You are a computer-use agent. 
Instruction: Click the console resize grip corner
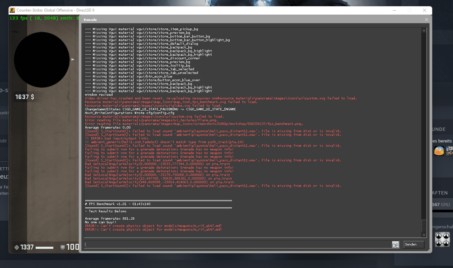click(429, 250)
